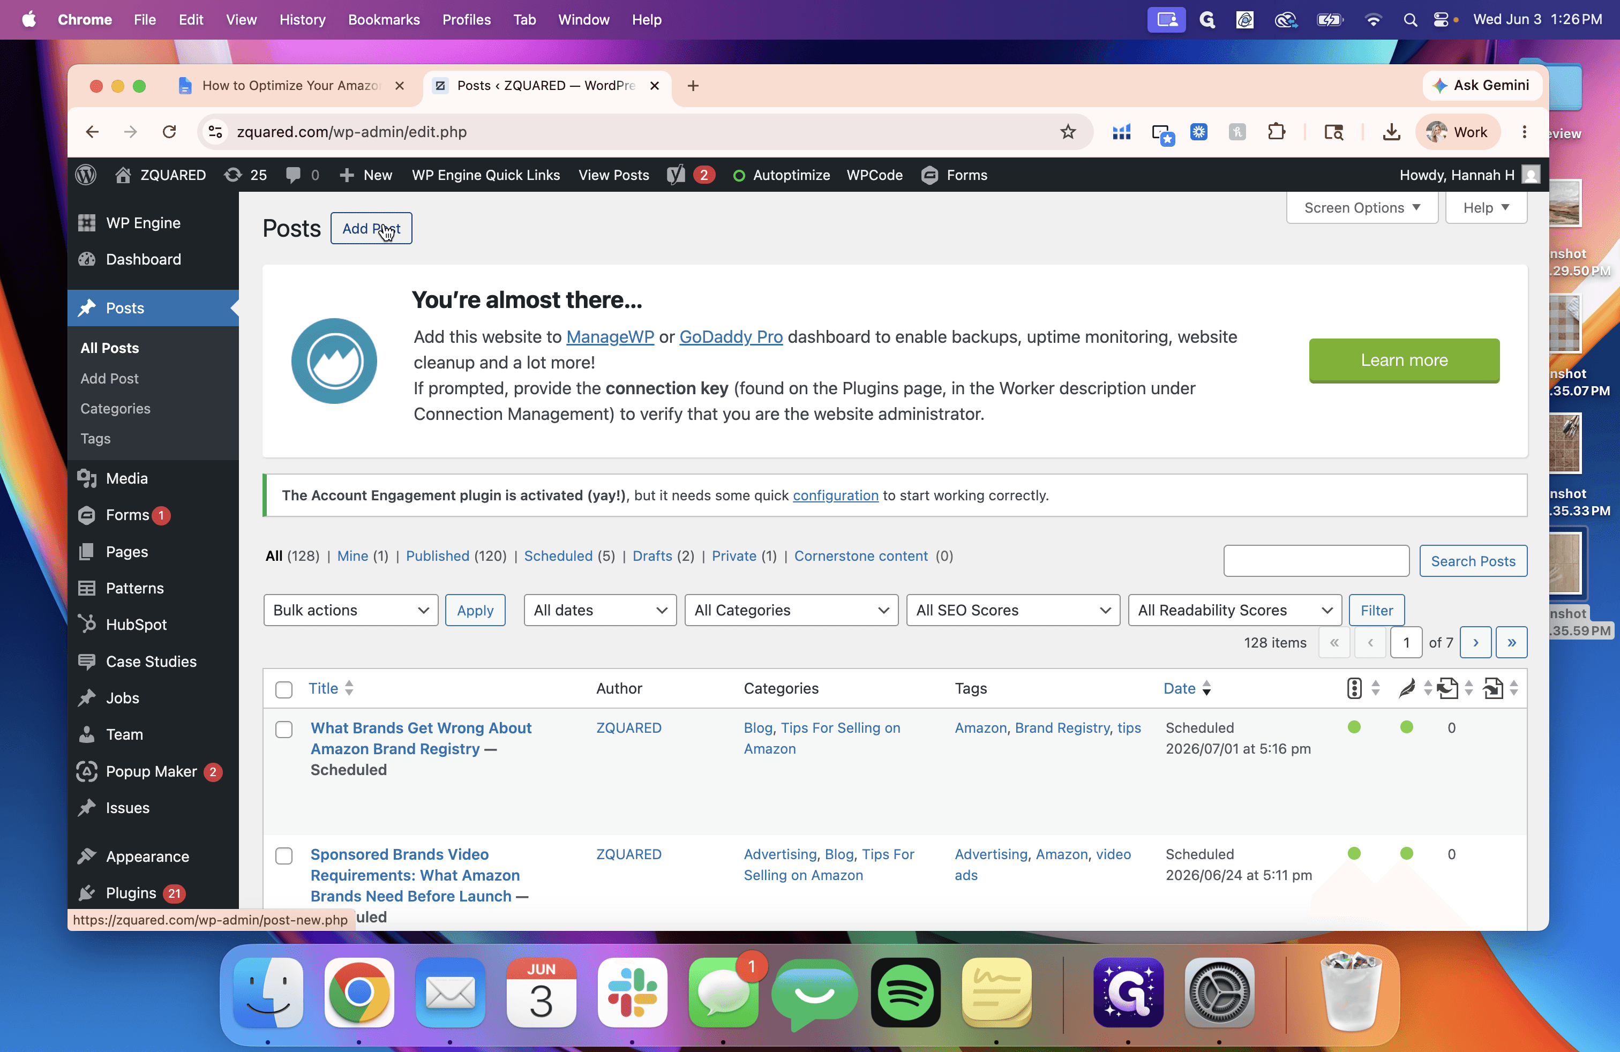The image size is (1620, 1052).
Task: Open HubSpot in the sidebar
Action: (136, 624)
